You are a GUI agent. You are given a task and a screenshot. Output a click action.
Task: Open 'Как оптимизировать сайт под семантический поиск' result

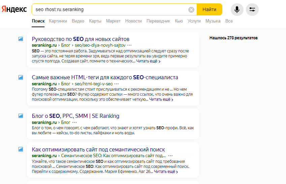98,149
